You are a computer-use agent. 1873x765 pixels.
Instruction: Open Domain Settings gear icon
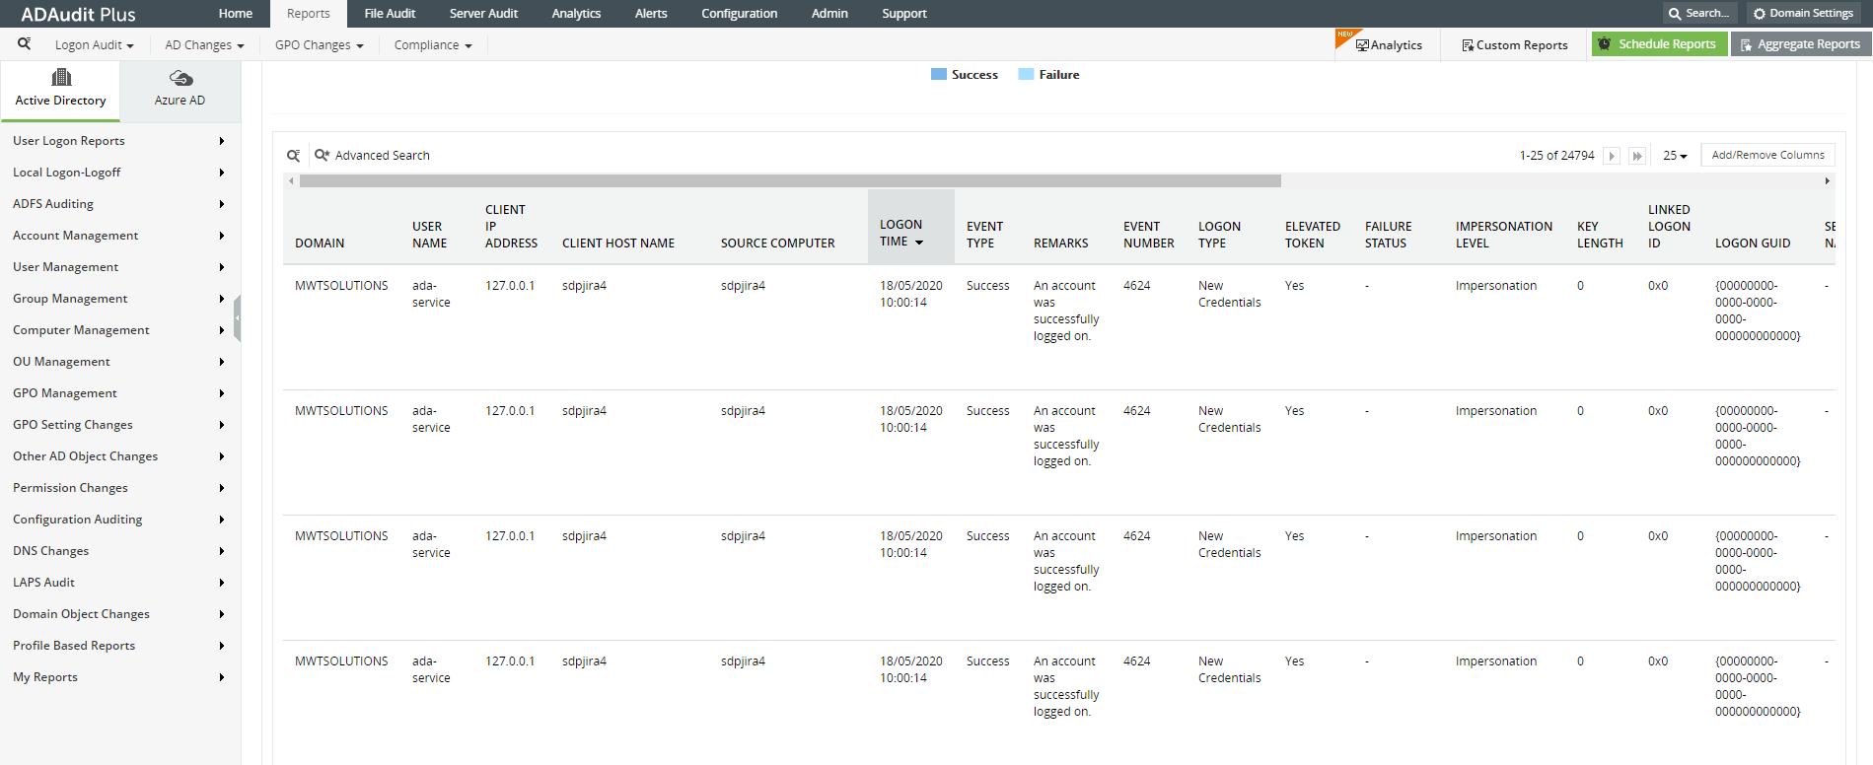(1759, 14)
